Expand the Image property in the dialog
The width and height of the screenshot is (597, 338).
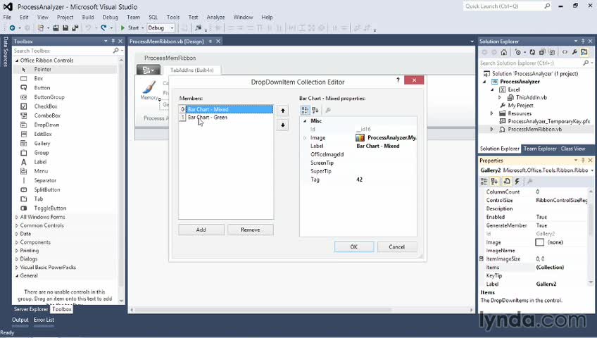coord(305,138)
